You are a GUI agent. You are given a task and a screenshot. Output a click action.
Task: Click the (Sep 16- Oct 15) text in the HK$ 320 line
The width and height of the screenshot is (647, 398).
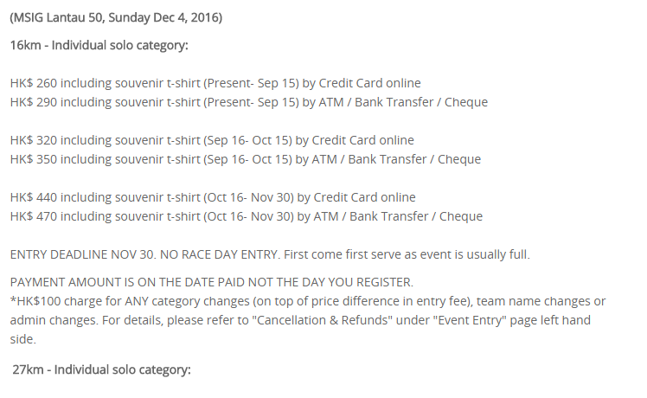(x=247, y=140)
